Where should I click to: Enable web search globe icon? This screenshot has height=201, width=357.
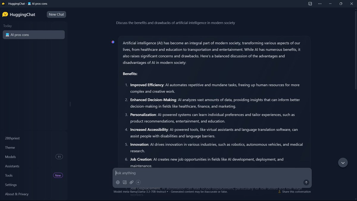click(118, 182)
